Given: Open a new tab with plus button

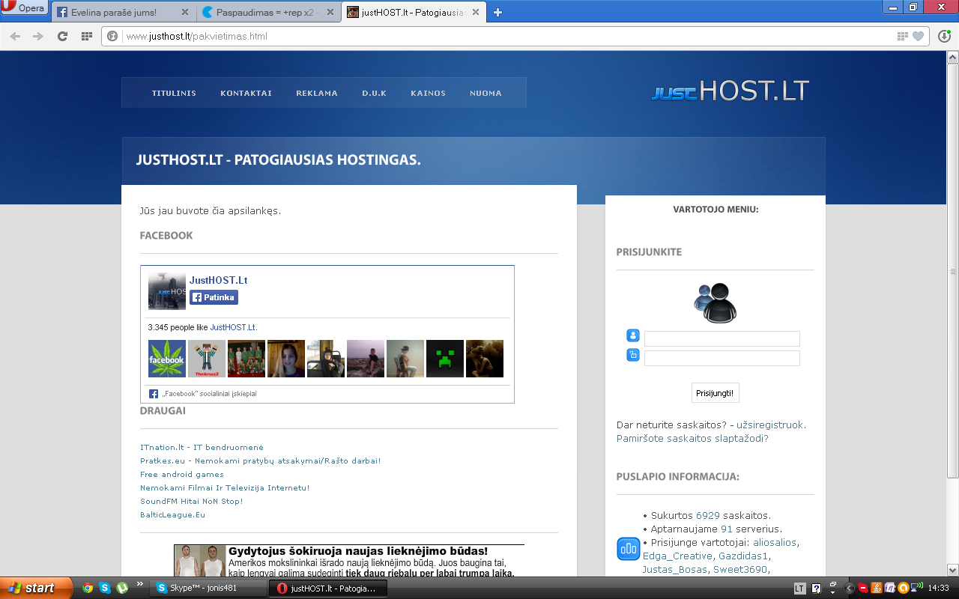Looking at the screenshot, I should pyautogui.click(x=497, y=12).
